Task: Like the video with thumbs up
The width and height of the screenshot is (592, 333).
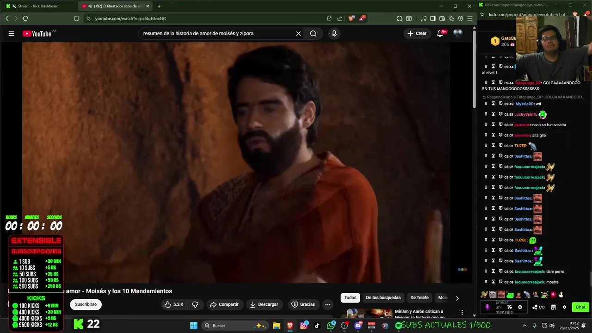Action: 174,304
